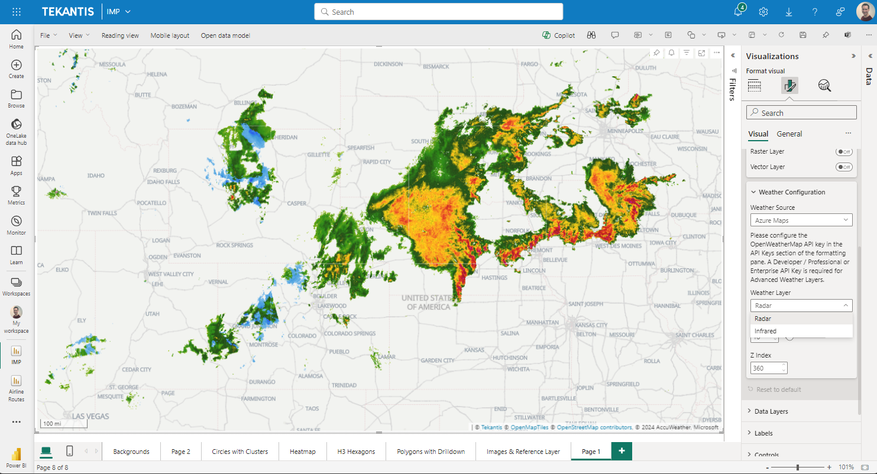Add a new page with the plus button

click(x=621, y=451)
